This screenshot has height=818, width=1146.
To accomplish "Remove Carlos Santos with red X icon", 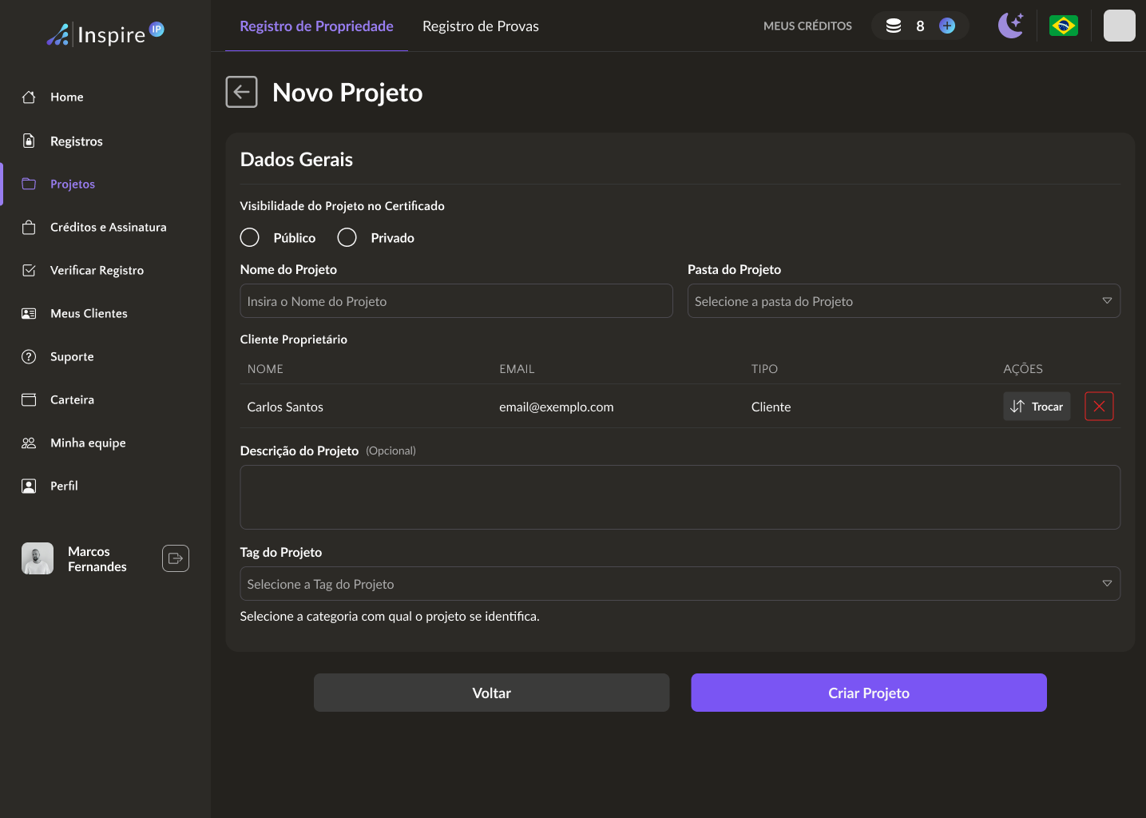I will click(x=1099, y=407).
